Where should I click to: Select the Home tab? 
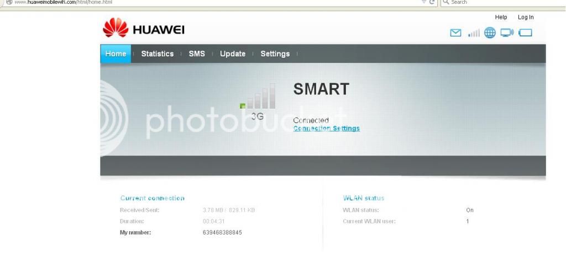tap(116, 54)
